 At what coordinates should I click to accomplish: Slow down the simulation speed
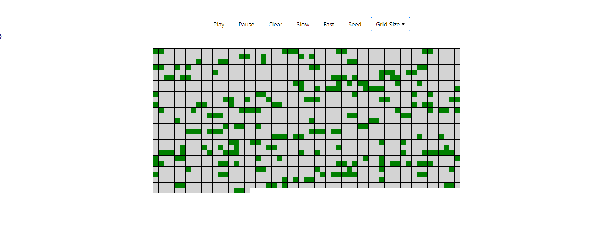pos(303,24)
